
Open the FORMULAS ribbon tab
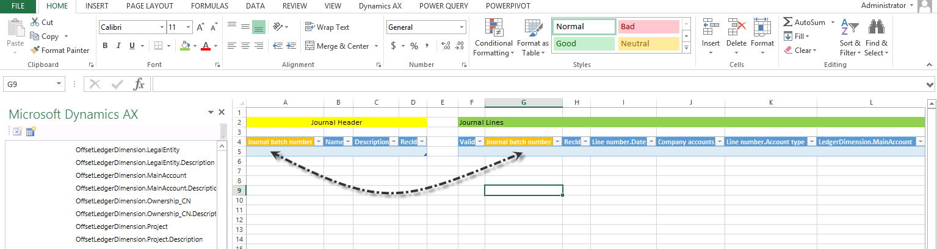pos(209,5)
